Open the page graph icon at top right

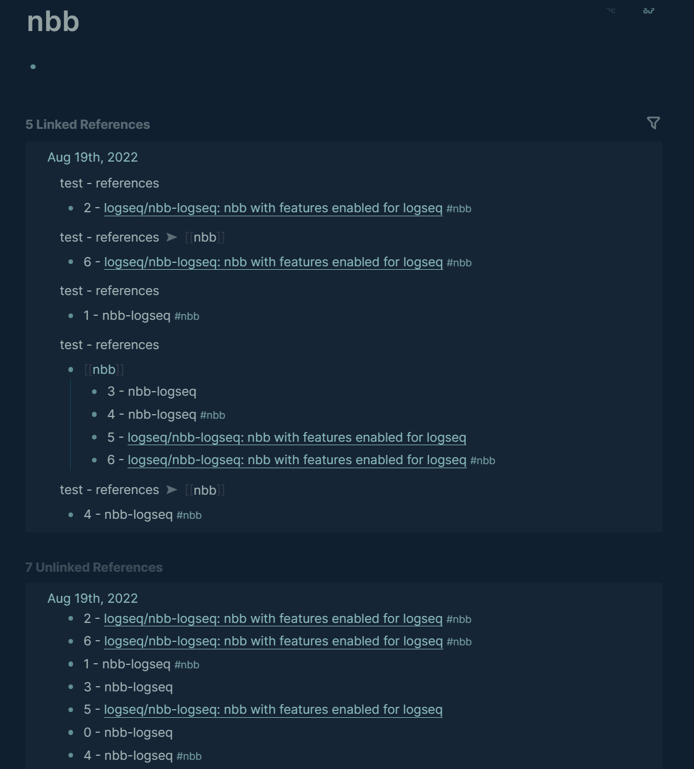[x=648, y=10]
